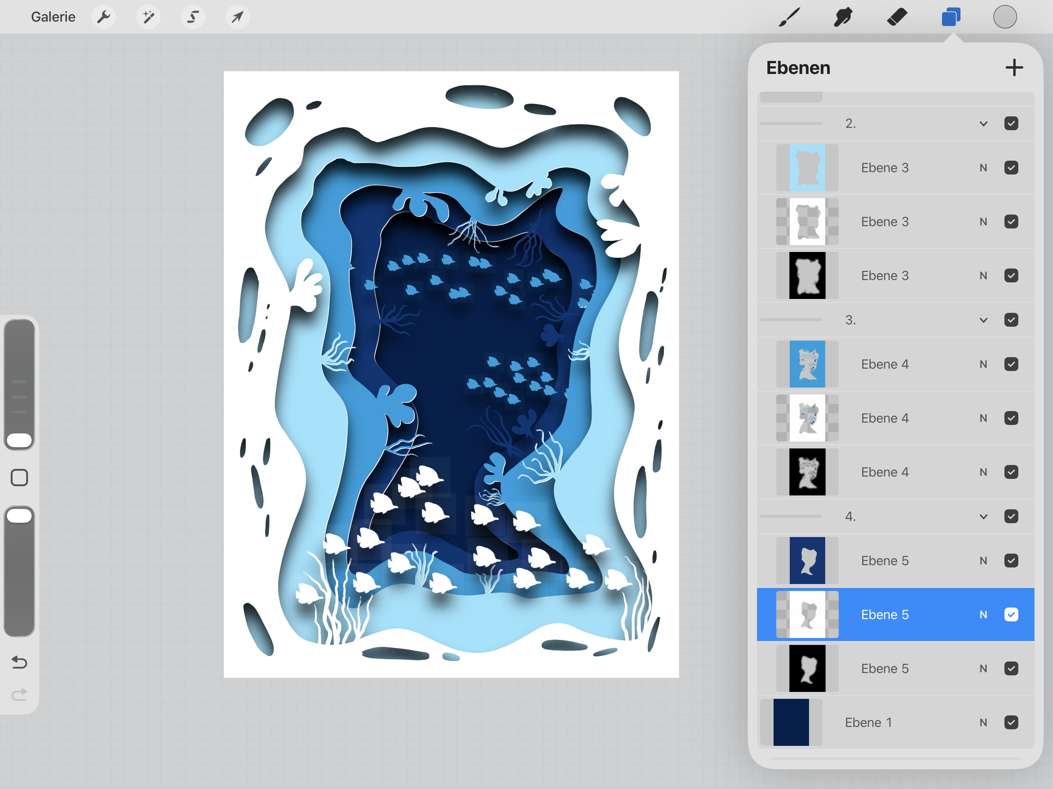Tap the Undo arrow
Screen dimensions: 1053x789
pyautogui.click(x=19, y=662)
